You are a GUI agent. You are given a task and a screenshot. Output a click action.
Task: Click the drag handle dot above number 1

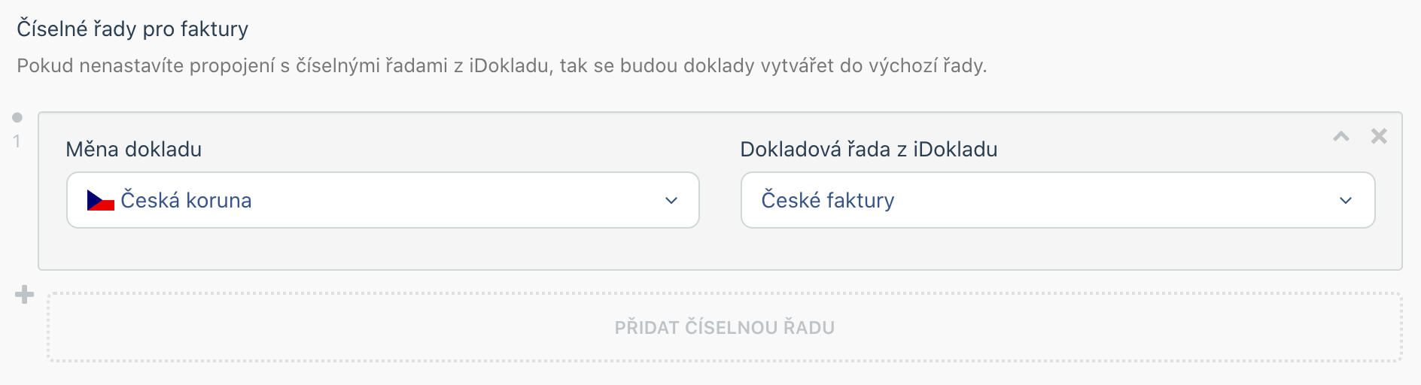coord(17,117)
